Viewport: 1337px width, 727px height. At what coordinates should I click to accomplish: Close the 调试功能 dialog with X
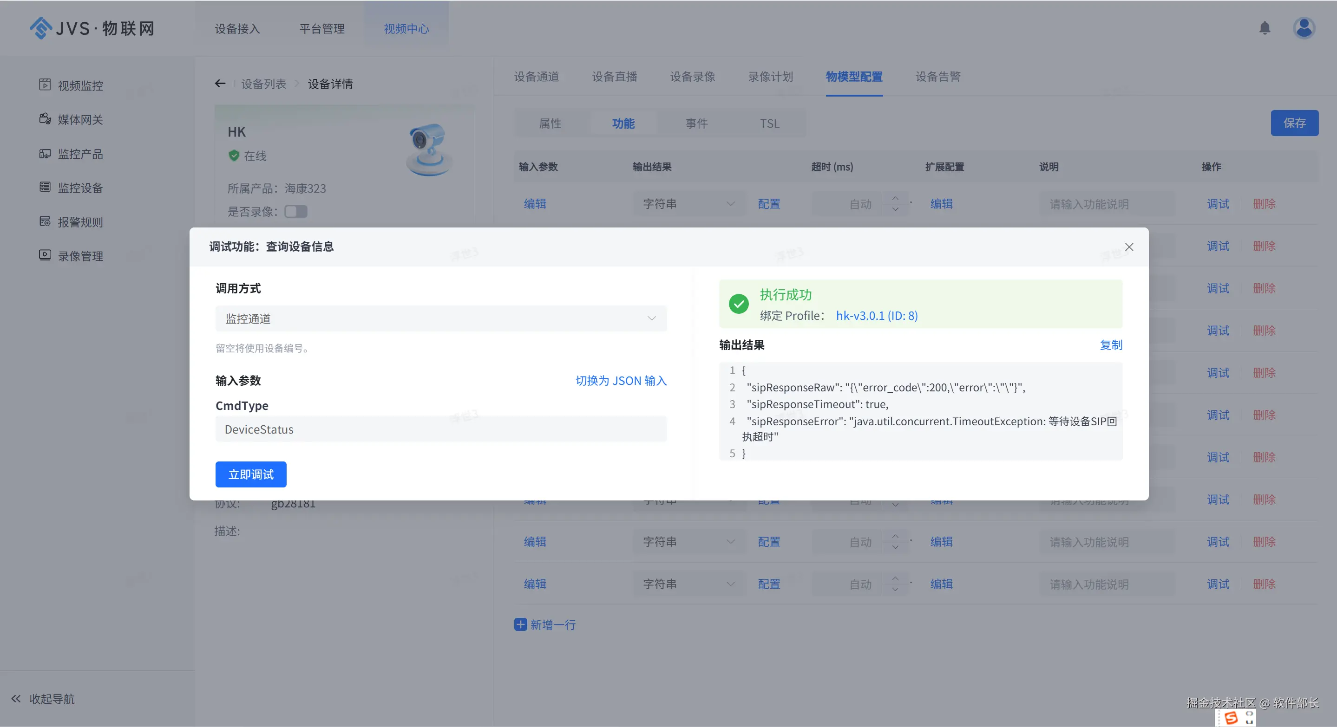click(x=1129, y=247)
